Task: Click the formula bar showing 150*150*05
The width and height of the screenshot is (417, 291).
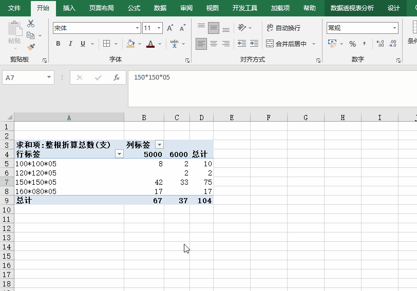Action: click(x=272, y=88)
